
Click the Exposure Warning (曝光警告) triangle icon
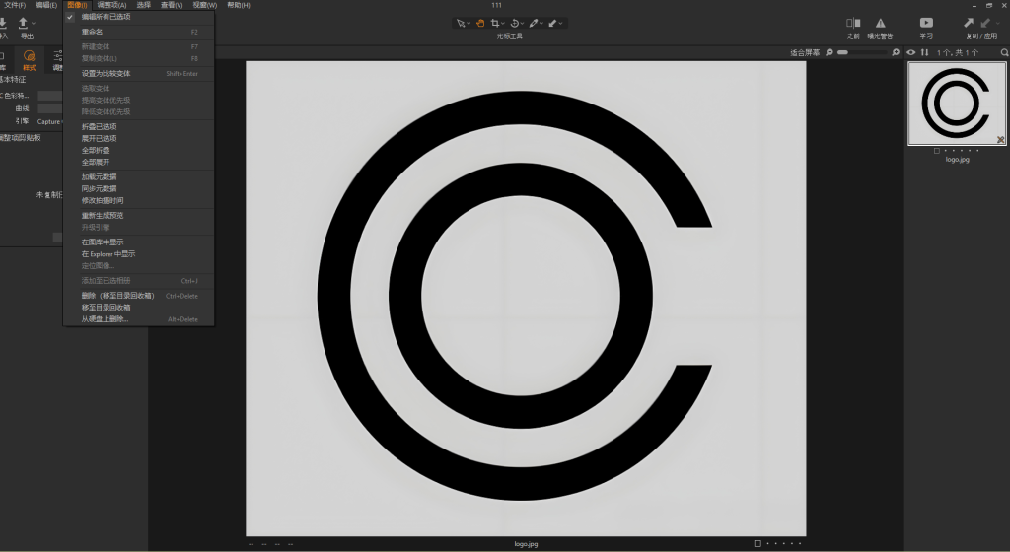click(x=880, y=23)
